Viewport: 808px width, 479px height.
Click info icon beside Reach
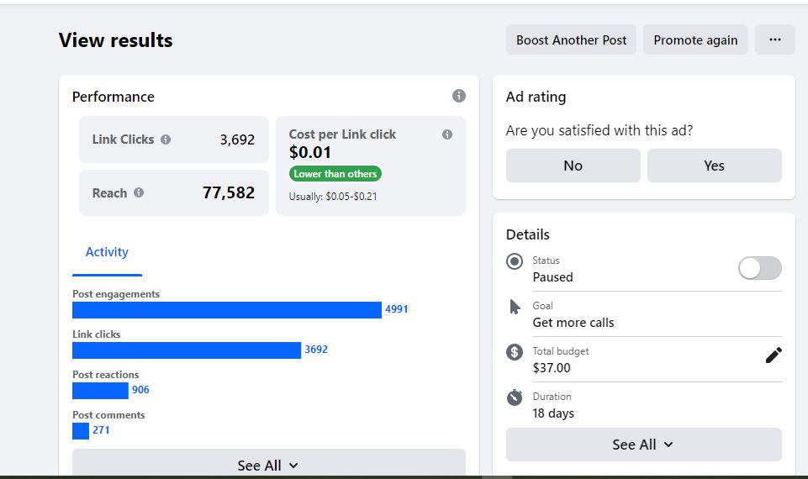click(139, 192)
